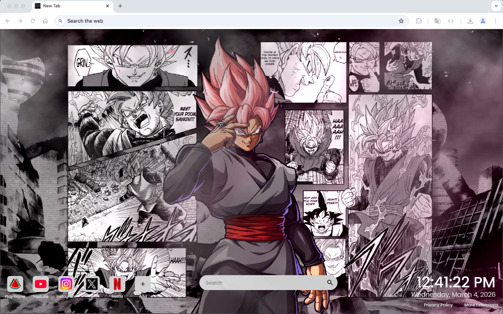Click the code brackets extension icon
This screenshot has width=503, height=314.
[x=451, y=21]
